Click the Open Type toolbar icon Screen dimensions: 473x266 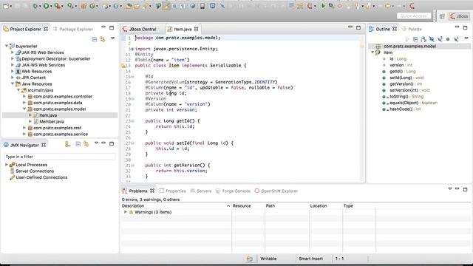129,6
